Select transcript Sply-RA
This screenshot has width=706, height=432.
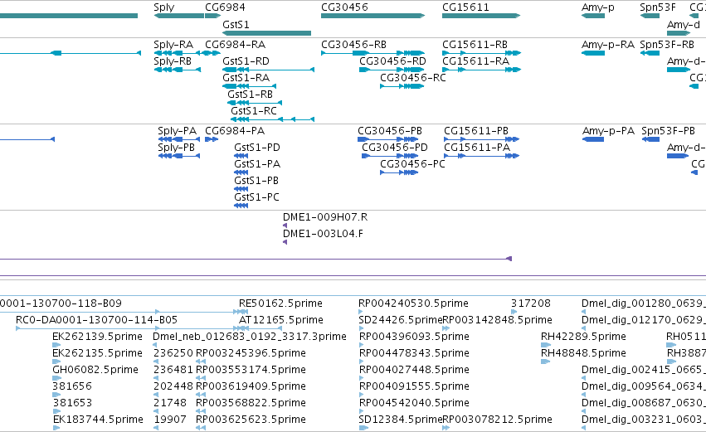point(173,45)
